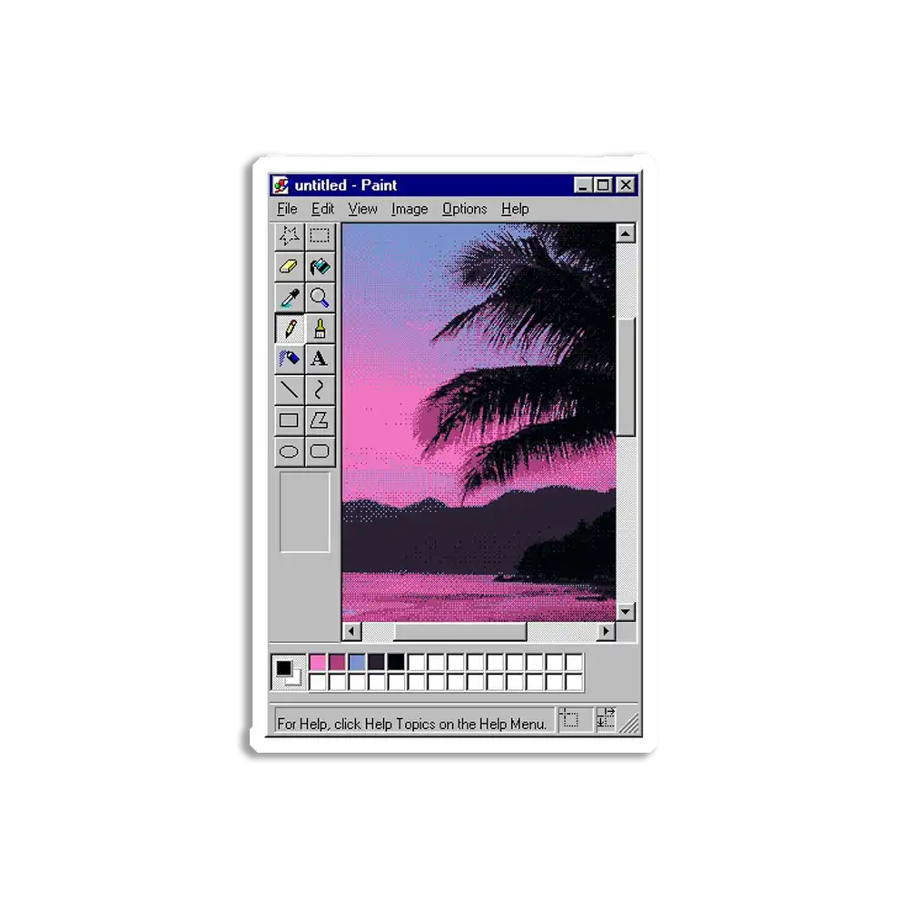
Task: Select the Curve tool
Action: click(x=320, y=390)
